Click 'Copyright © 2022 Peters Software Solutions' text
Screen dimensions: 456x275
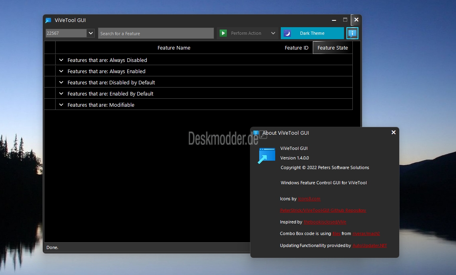(x=325, y=168)
